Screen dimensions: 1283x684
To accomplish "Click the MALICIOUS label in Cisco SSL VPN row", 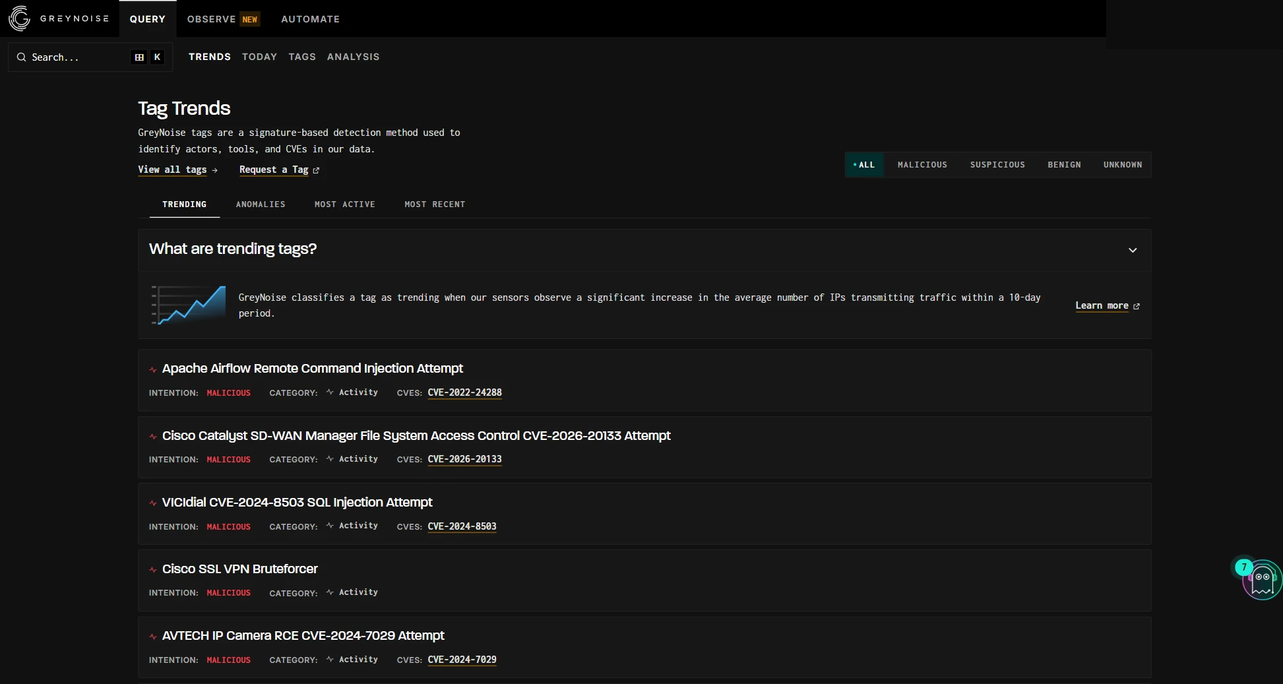I will point(228,593).
